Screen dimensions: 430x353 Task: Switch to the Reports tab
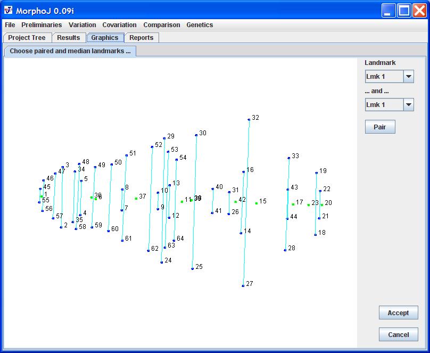141,38
